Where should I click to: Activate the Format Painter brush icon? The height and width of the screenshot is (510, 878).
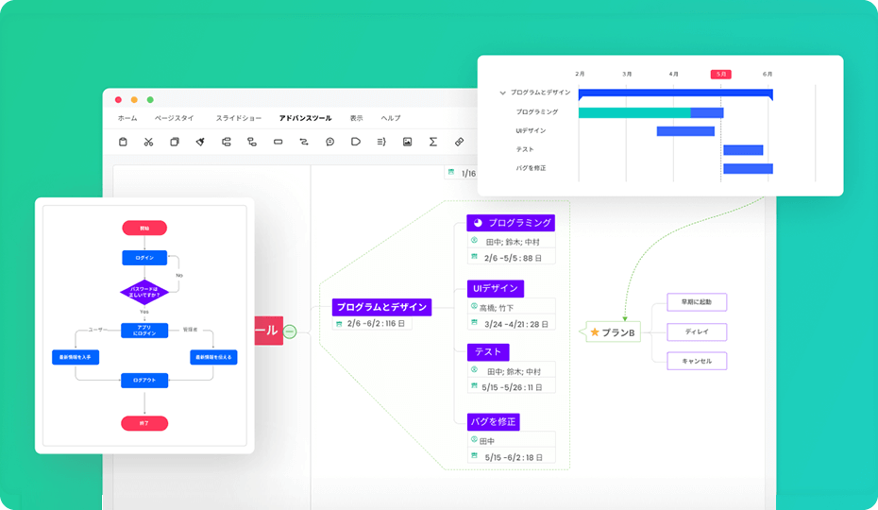[x=200, y=142]
